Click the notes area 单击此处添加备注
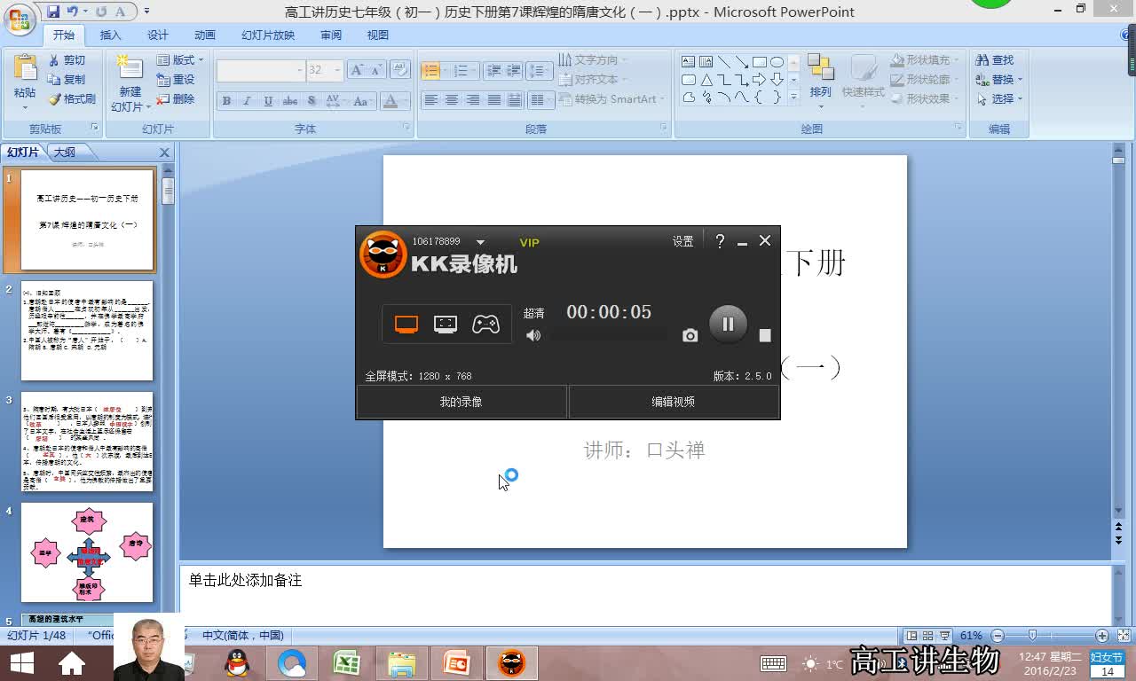The height and width of the screenshot is (681, 1136). 245,580
